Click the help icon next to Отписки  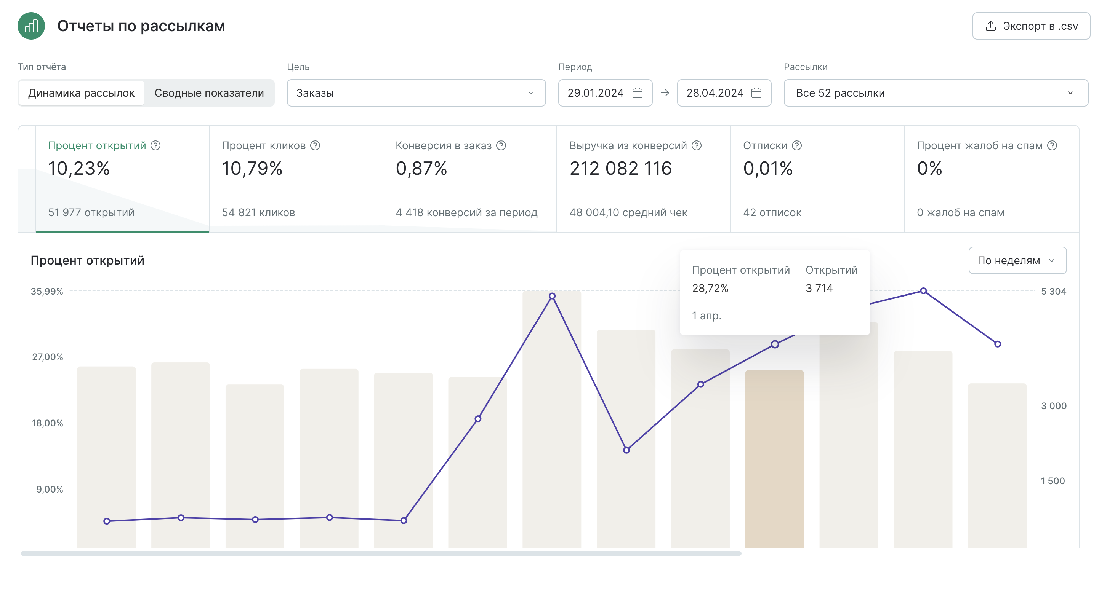pos(797,145)
